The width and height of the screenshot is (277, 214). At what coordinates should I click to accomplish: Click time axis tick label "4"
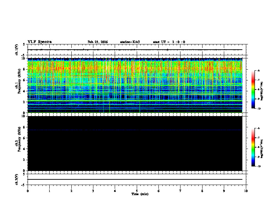115,191
